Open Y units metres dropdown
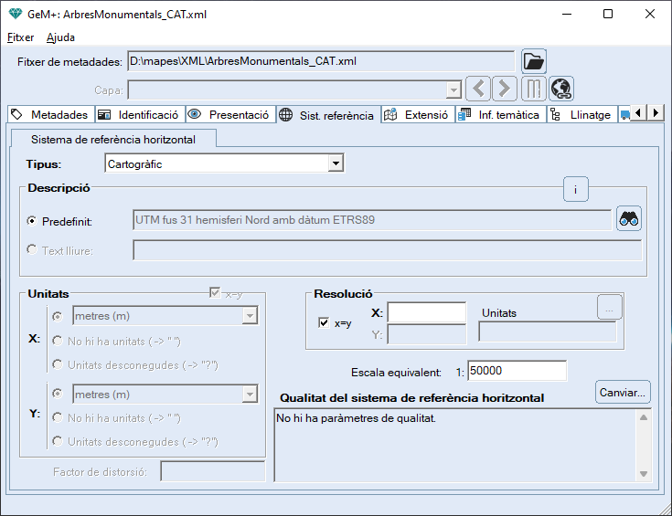 (x=250, y=394)
